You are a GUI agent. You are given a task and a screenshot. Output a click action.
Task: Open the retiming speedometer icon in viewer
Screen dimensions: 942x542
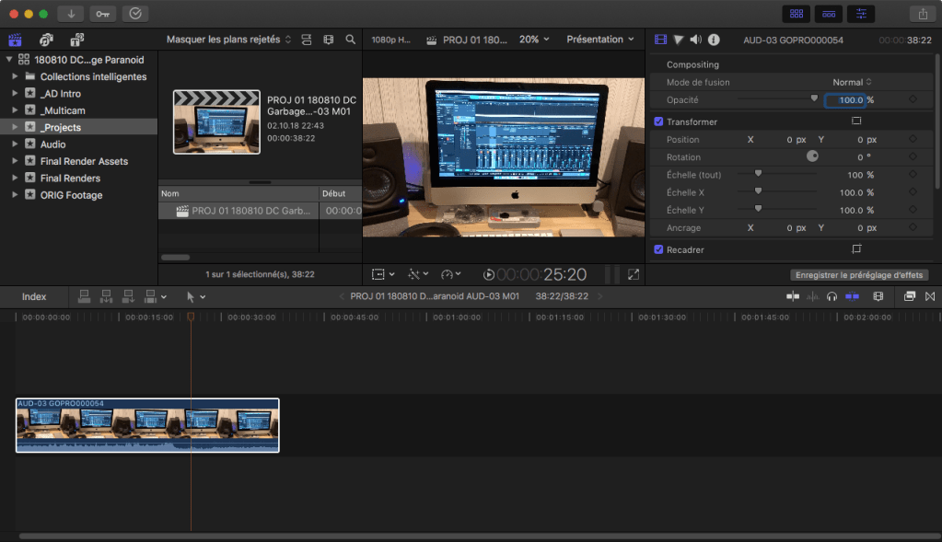pos(448,273)
